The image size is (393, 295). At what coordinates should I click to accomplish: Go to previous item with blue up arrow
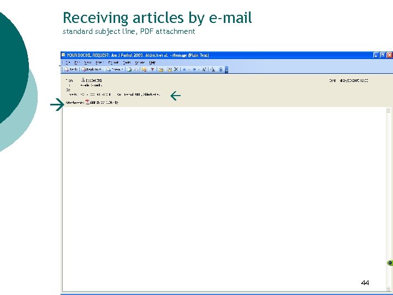[x=184, y=69]
